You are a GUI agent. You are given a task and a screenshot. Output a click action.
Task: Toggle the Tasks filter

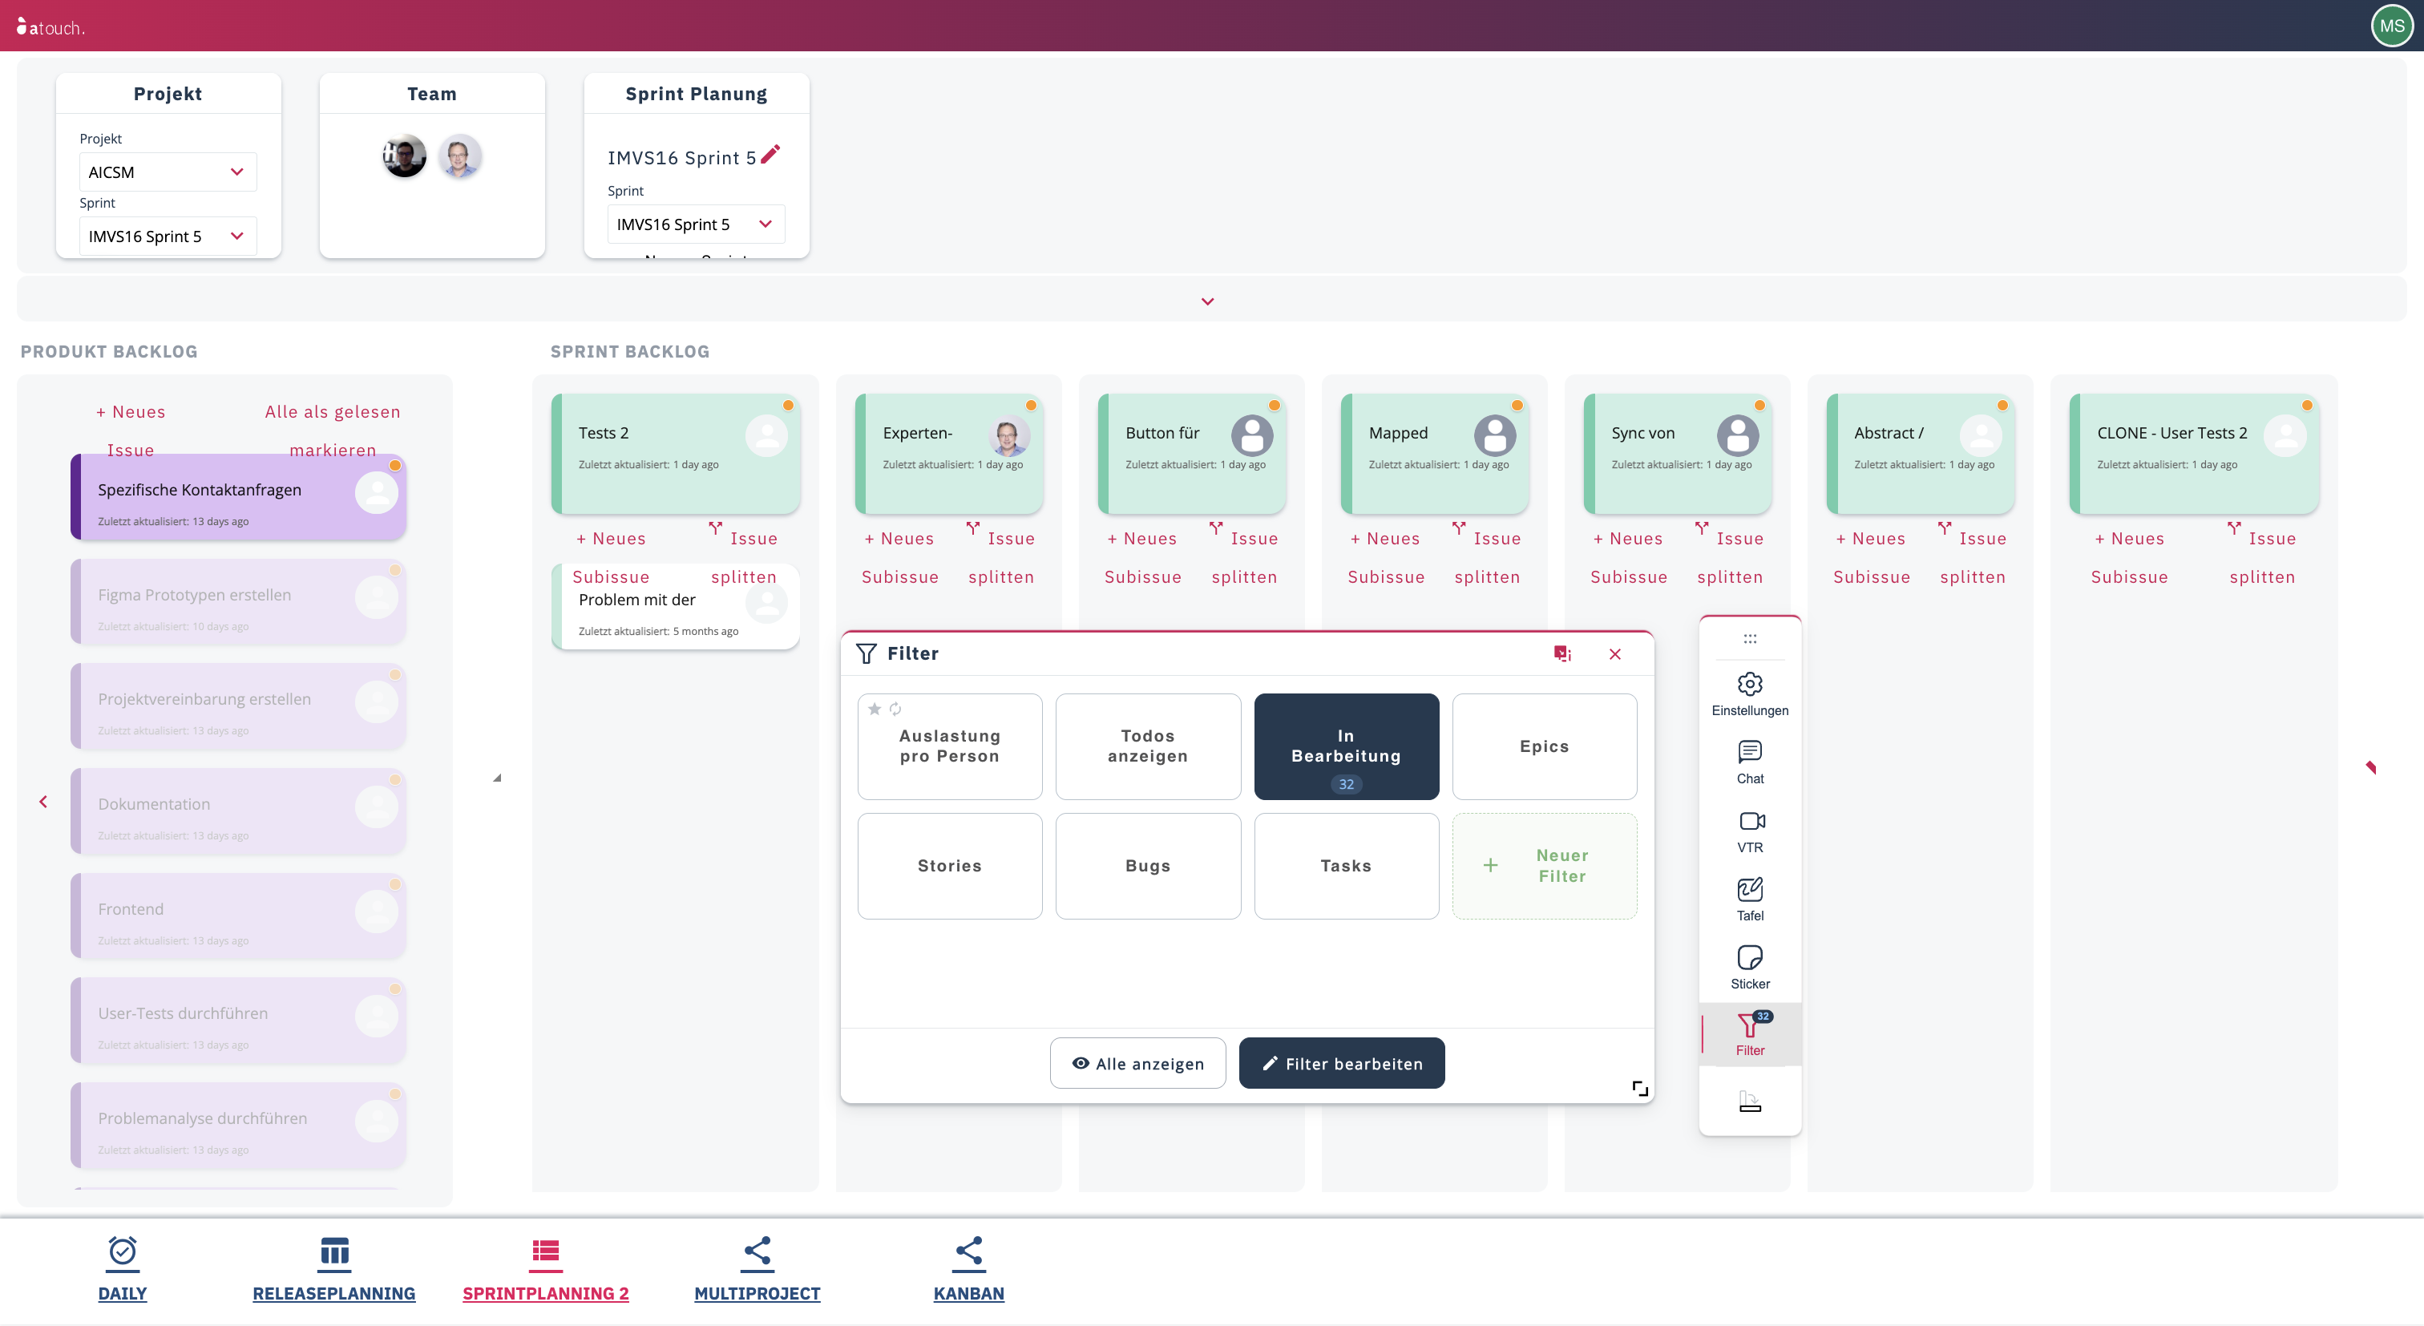(1346, 866)
